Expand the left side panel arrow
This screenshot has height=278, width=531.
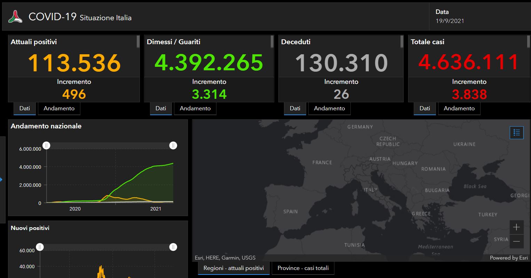click(x=1, y=180)
